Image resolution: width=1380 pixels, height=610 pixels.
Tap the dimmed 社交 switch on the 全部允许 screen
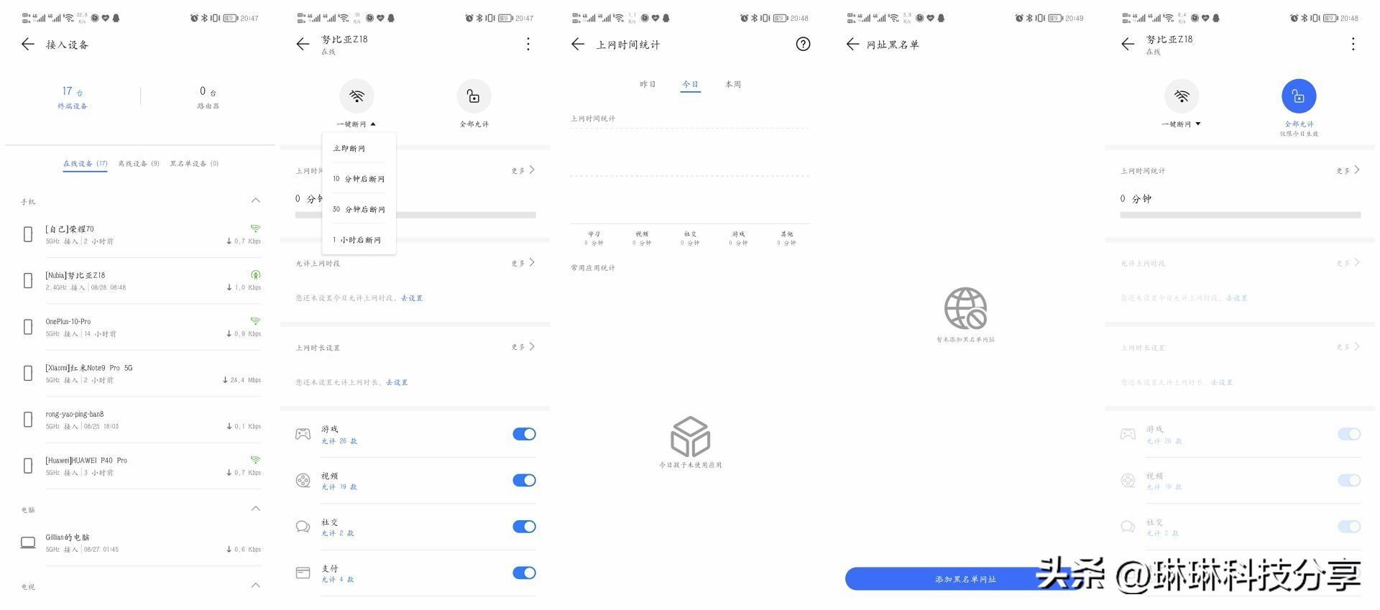click(1349, 527)
